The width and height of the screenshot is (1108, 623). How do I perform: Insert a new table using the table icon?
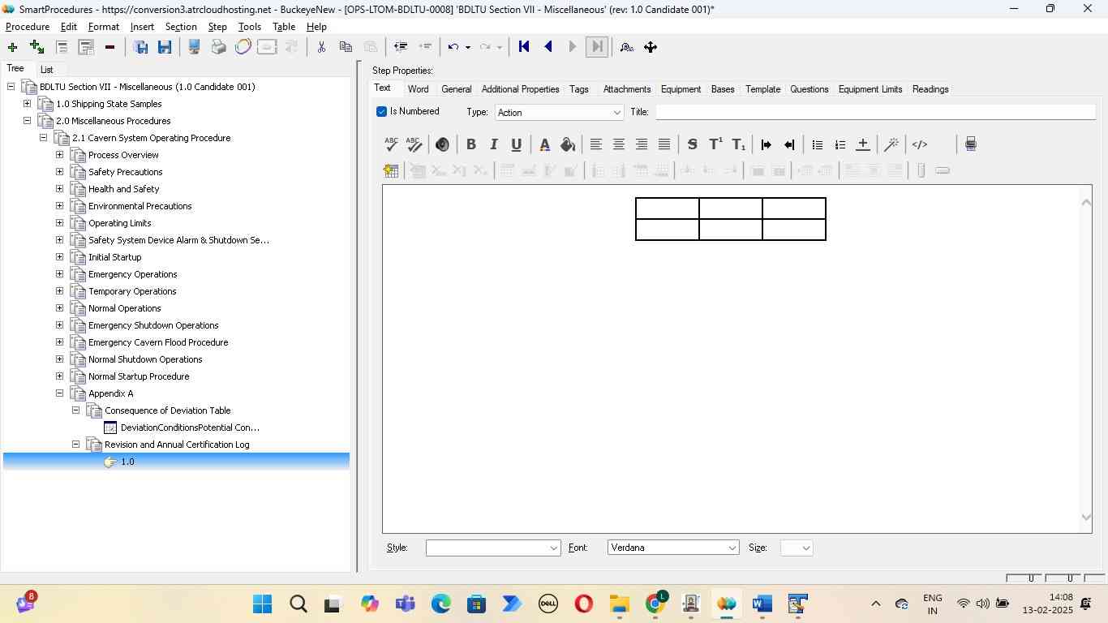(391, 170)
